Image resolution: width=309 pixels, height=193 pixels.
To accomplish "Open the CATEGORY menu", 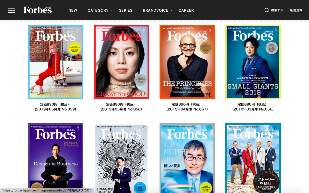I will point(98,10).
